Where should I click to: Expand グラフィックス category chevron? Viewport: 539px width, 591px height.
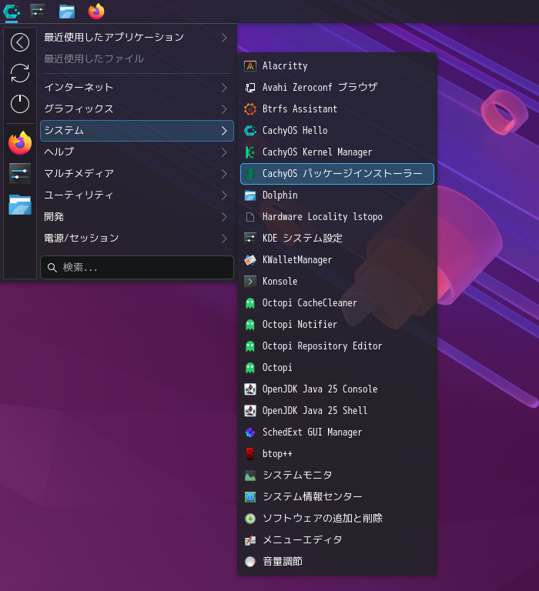224,109
